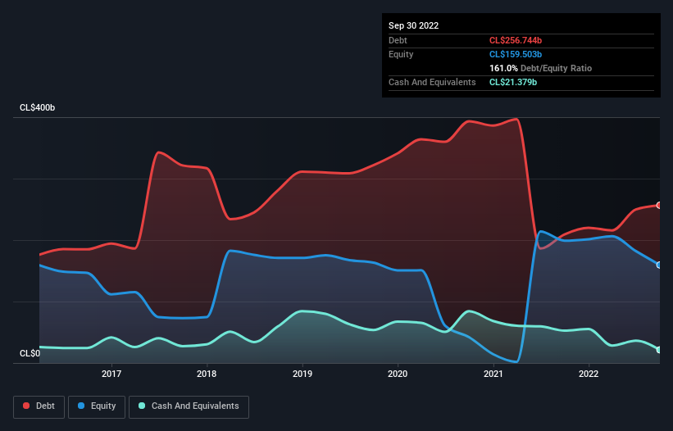Select the red Debt endpoint marker
This screenshot has height=431, width=673.
pos(659,206)
